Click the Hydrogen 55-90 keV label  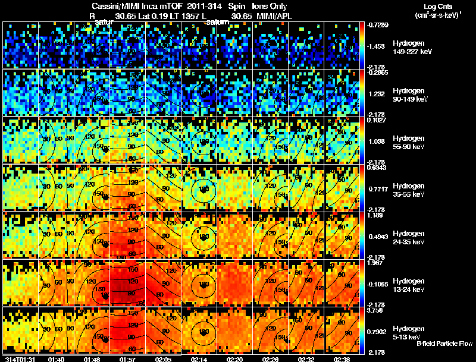[x=408, y=143]
